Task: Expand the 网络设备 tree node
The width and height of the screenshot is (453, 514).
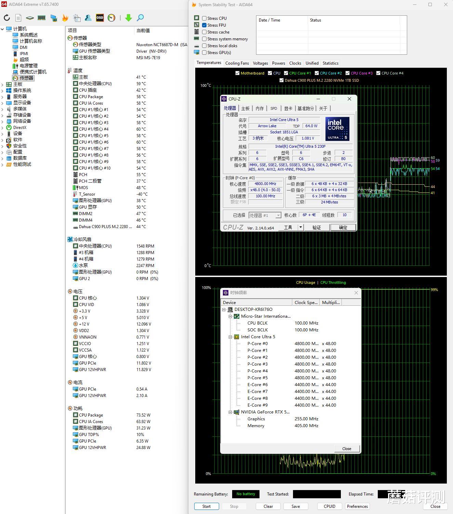Action: [x=2, y=121]
